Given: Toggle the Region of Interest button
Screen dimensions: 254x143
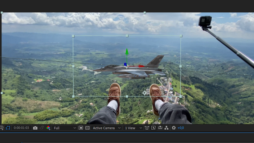Looking at the screenshot, I should pos(81,128).
